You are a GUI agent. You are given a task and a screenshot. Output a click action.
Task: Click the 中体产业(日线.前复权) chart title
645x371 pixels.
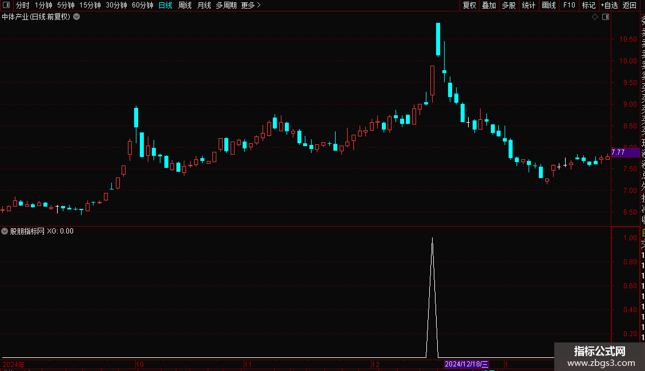click(x=36, y=17)
